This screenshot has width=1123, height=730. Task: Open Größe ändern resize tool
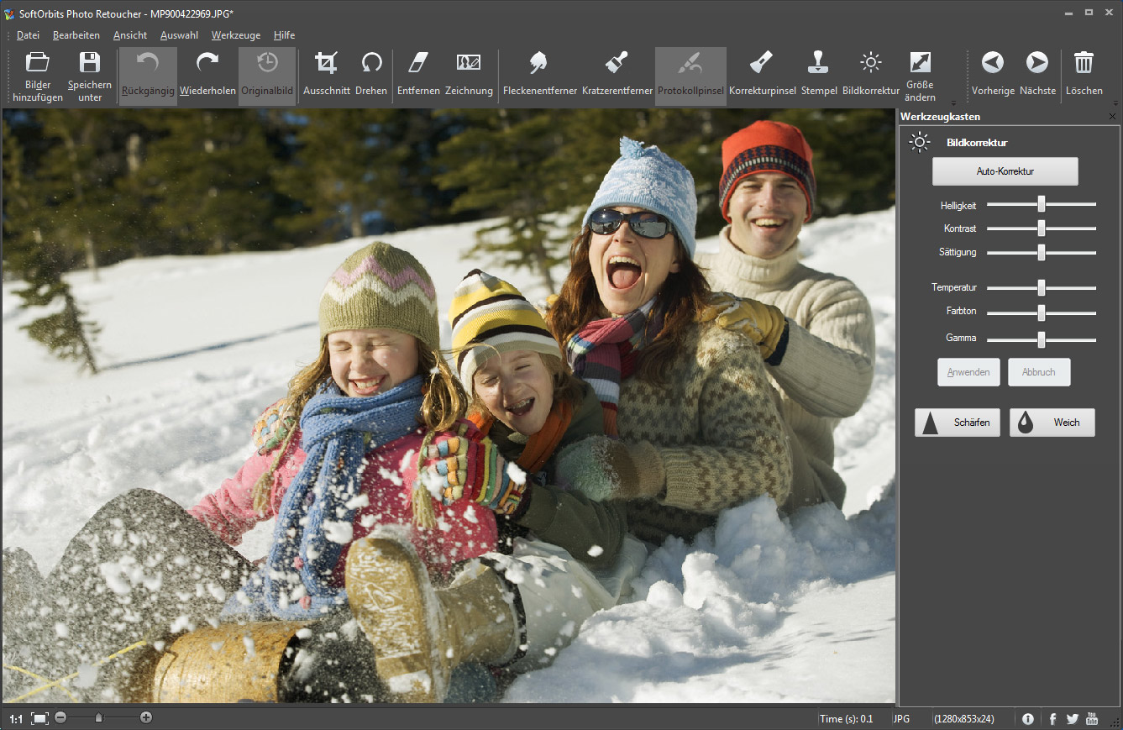920,75
